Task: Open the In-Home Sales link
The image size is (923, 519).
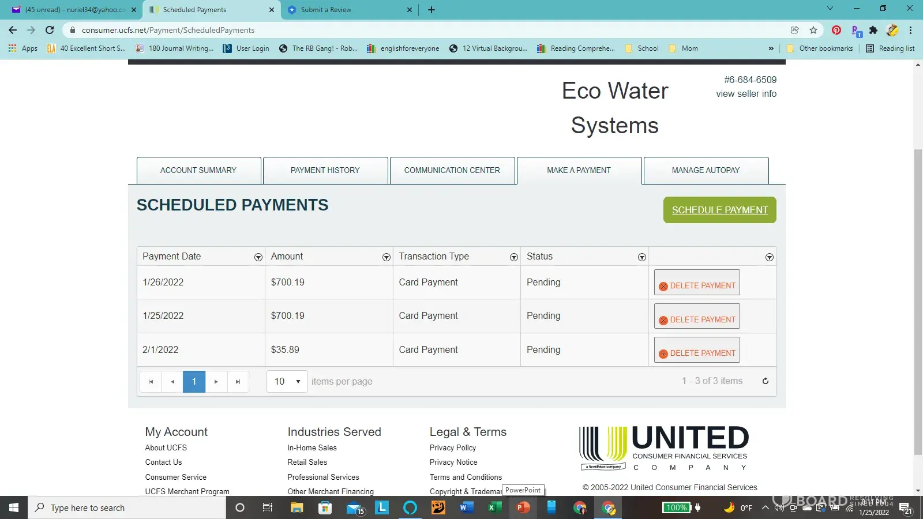Action: point(312,448)
